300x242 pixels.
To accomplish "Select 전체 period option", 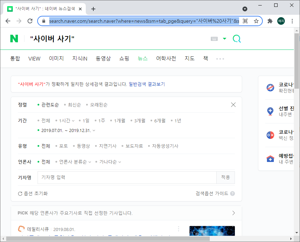I will (x=46, y=121).
